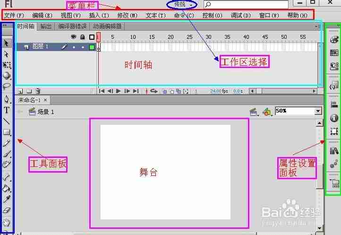The image size is (341, 235).
Task: Open the Components panel icon
Action: pos(334,66)
